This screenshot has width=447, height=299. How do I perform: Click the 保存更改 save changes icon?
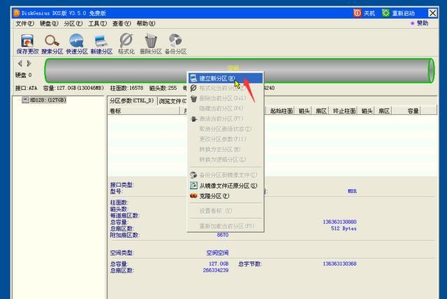[x=27, y=44]
